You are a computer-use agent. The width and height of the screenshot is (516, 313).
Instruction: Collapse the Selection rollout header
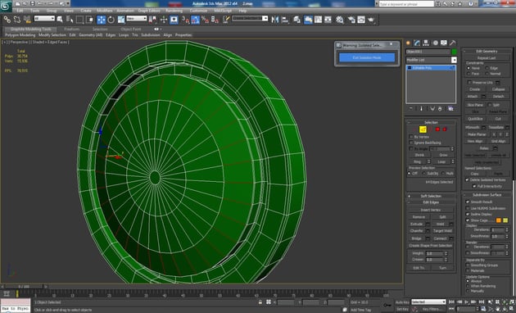click(431, 122)
